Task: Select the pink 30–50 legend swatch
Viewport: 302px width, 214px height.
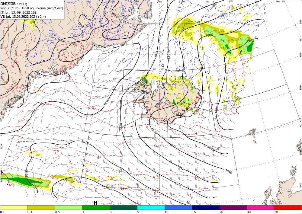Action: click(261, 207)
